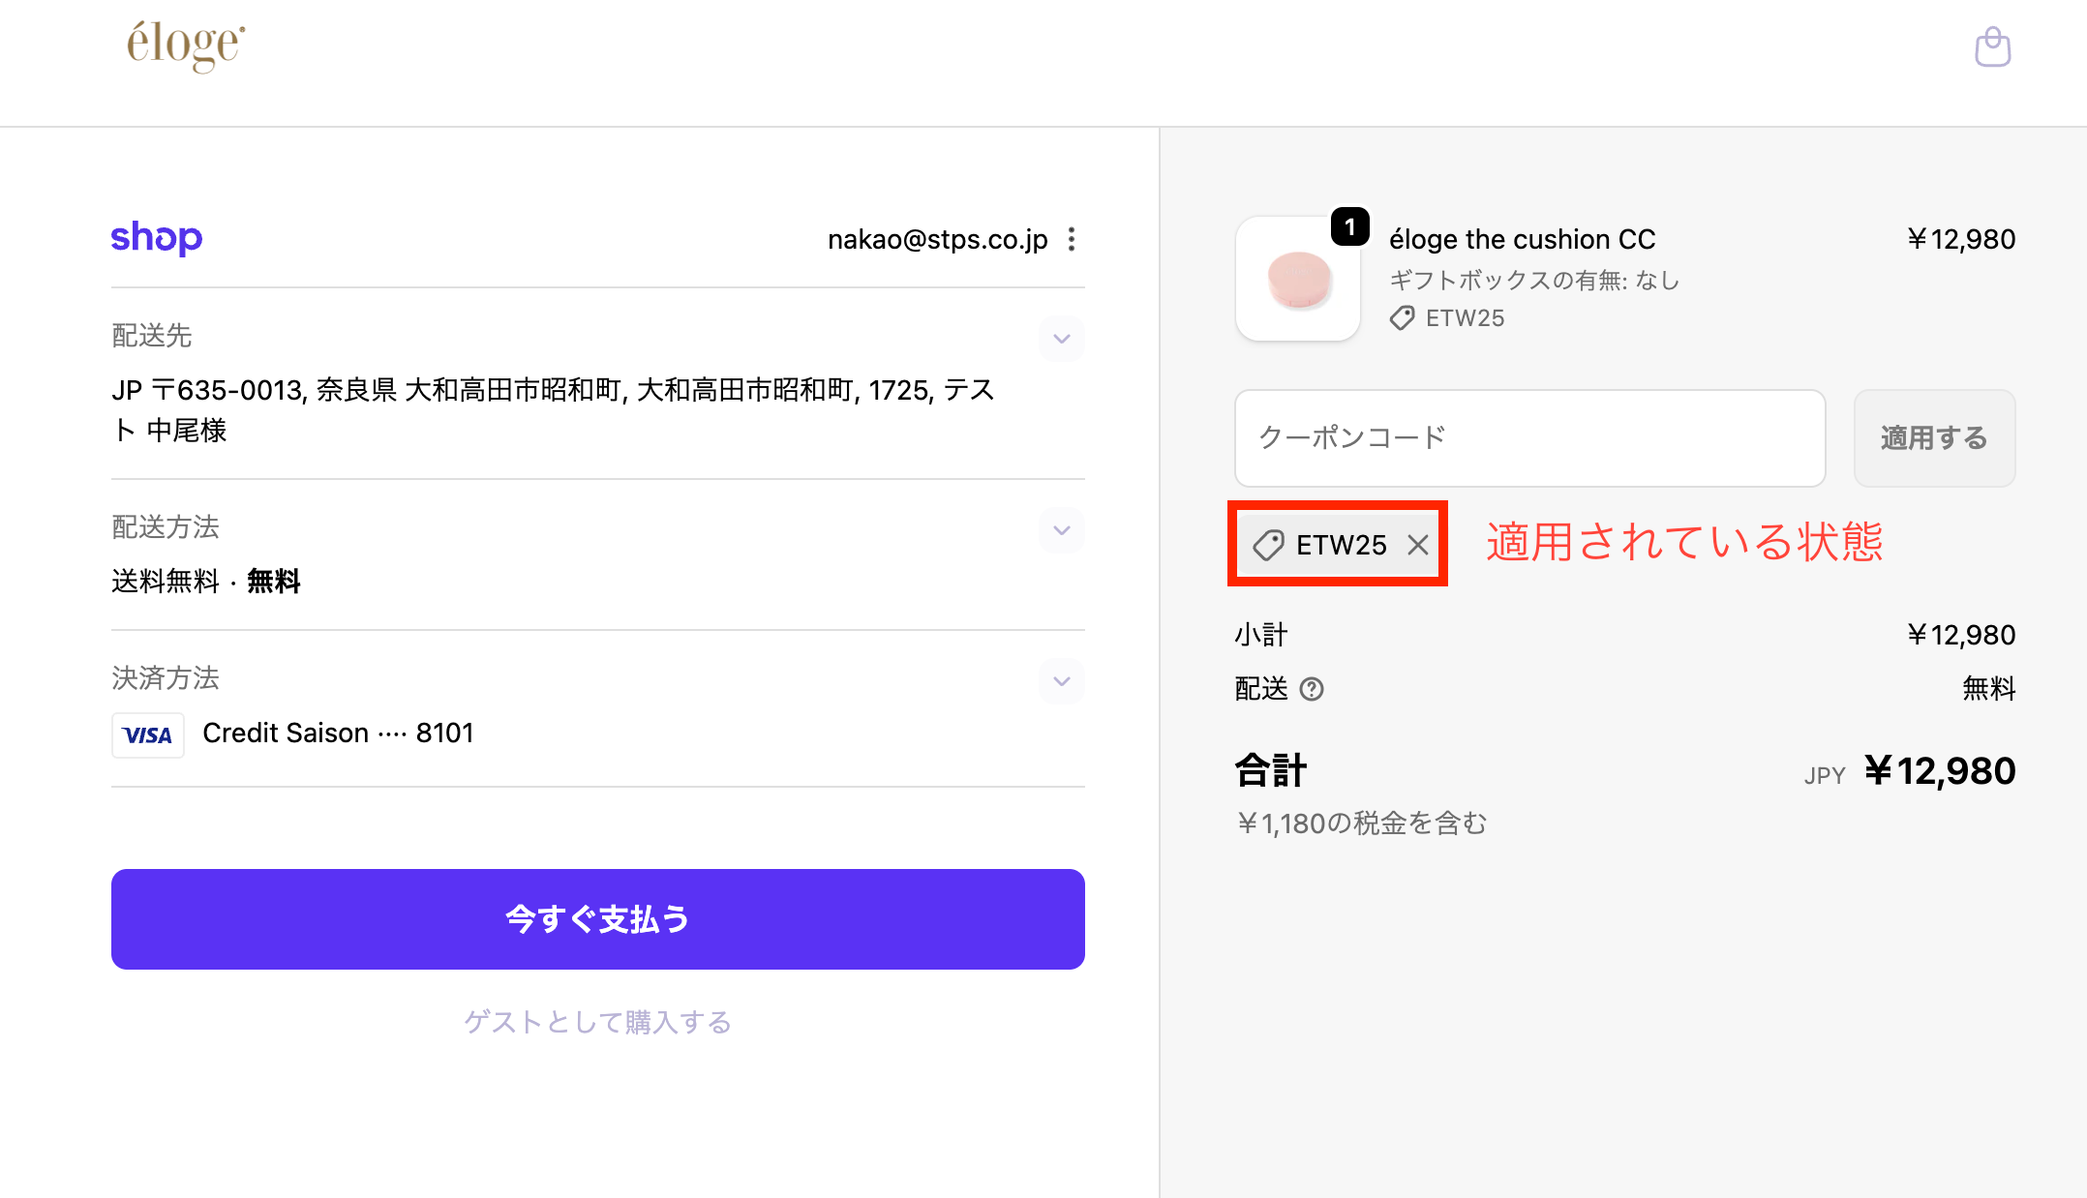Open the shopping bag cart icon
2087x1198 pixels.
coord(1992,46)
